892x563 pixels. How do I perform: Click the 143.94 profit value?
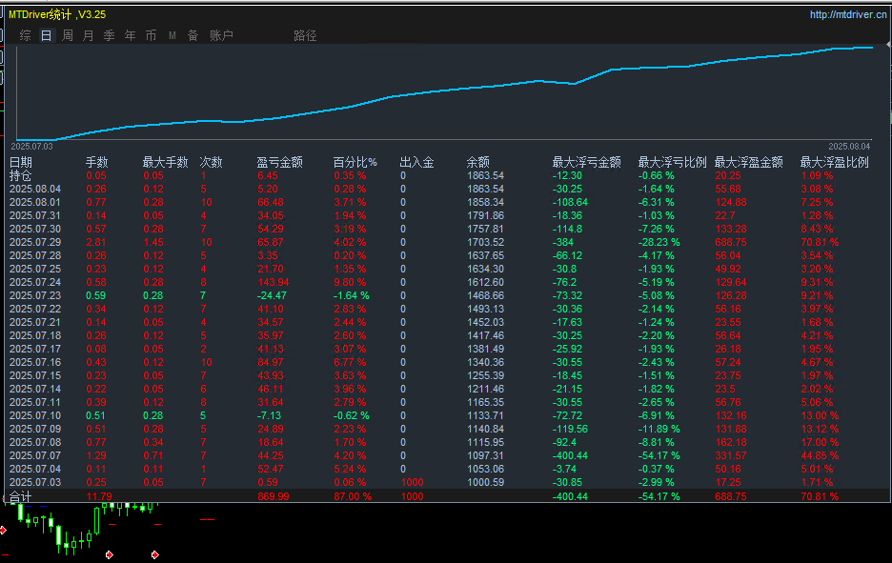click(x=274, y=282)
